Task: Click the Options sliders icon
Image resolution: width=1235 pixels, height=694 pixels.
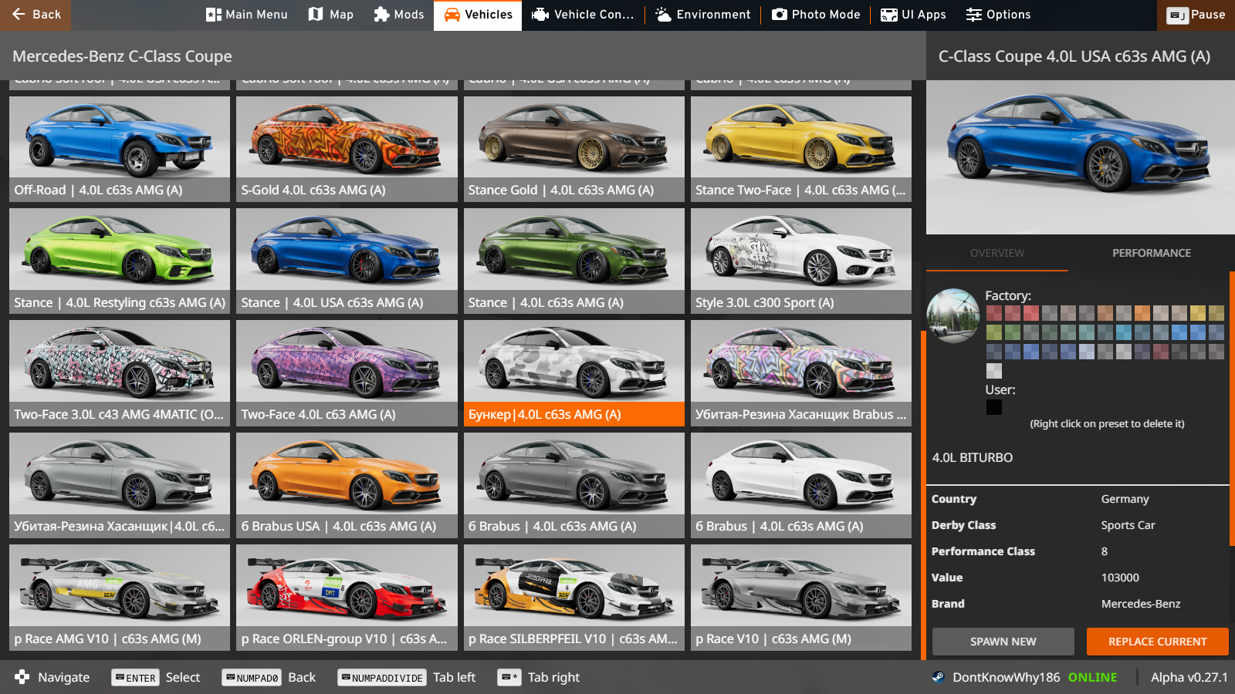Action: (x=974, y=15)
